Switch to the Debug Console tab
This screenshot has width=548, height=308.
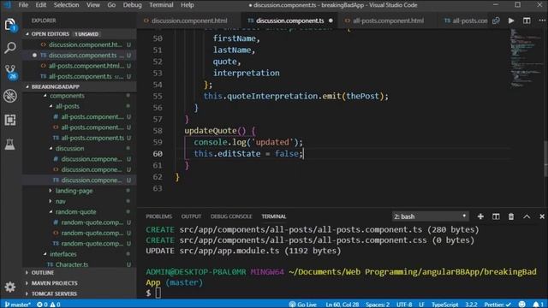231,216
